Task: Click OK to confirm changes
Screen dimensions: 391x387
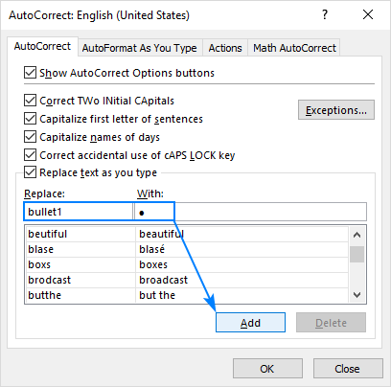Action: pyautogui.click(x=267, y=369)
